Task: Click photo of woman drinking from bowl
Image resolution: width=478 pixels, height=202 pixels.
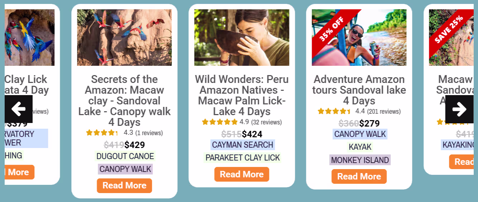Action: tap(242, 38)
